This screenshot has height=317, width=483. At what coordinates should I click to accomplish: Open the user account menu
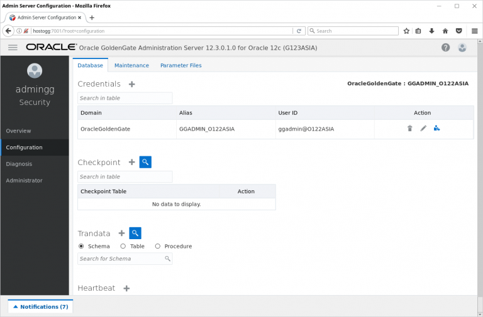click(x=462, y=48)
